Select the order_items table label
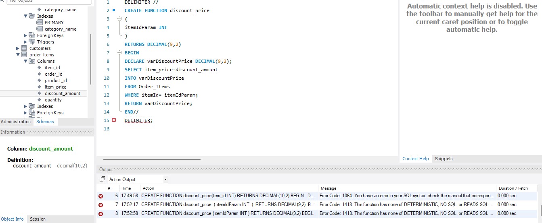The width and height of the screenshot is (542, 223). [42, 55]
